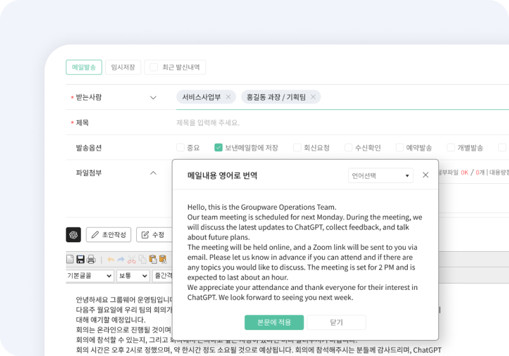The image size is (509, 356).
Task: Undo with the orange arrow icon
Action: coord(111,259)
